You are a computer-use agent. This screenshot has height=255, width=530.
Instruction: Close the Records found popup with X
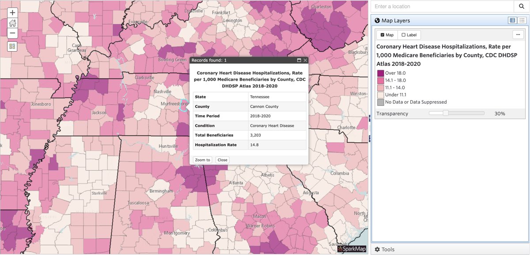click(305, 60)
